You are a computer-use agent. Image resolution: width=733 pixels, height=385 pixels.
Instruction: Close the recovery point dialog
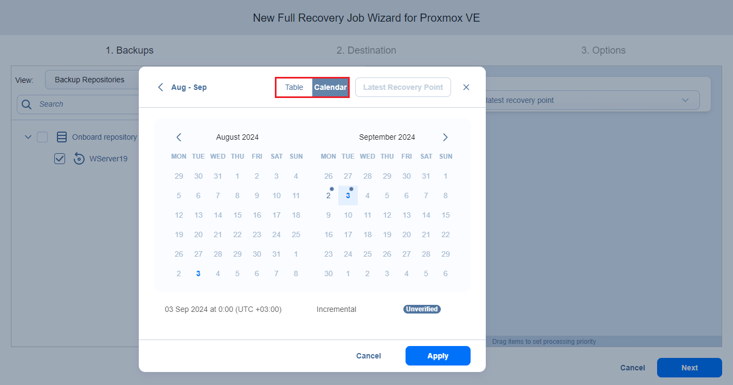pyautogui.click(x=466, y=87)
